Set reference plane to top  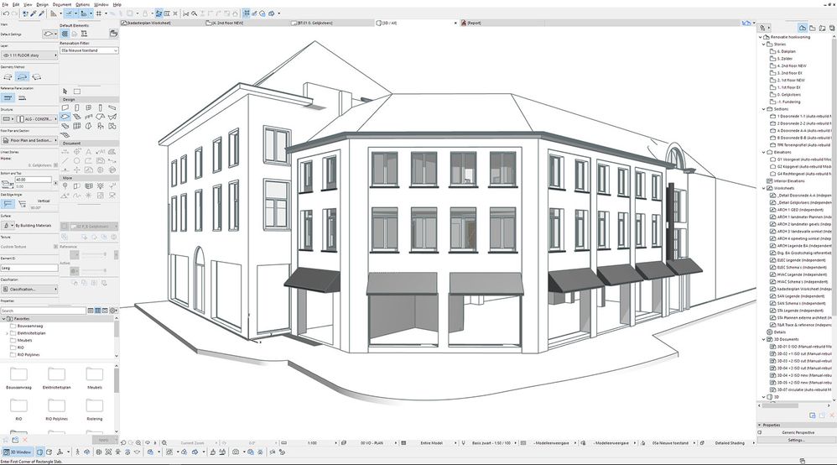point(8,98)
